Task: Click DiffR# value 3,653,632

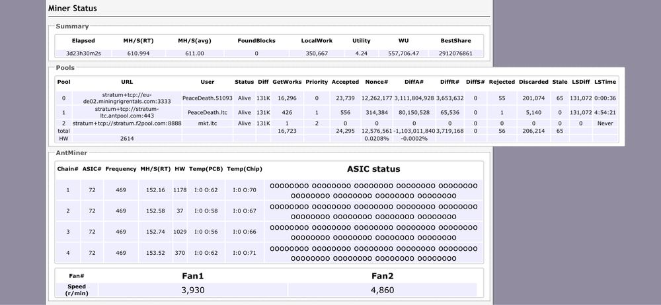Action: click(x=449, y=98)
